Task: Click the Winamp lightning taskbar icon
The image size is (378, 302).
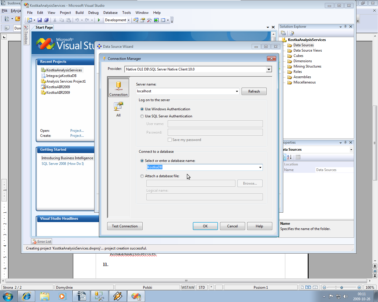Action: coord(118,296)
